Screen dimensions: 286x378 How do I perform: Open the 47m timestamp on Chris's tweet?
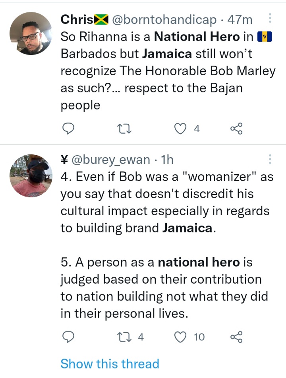click(x=240, y=19)
